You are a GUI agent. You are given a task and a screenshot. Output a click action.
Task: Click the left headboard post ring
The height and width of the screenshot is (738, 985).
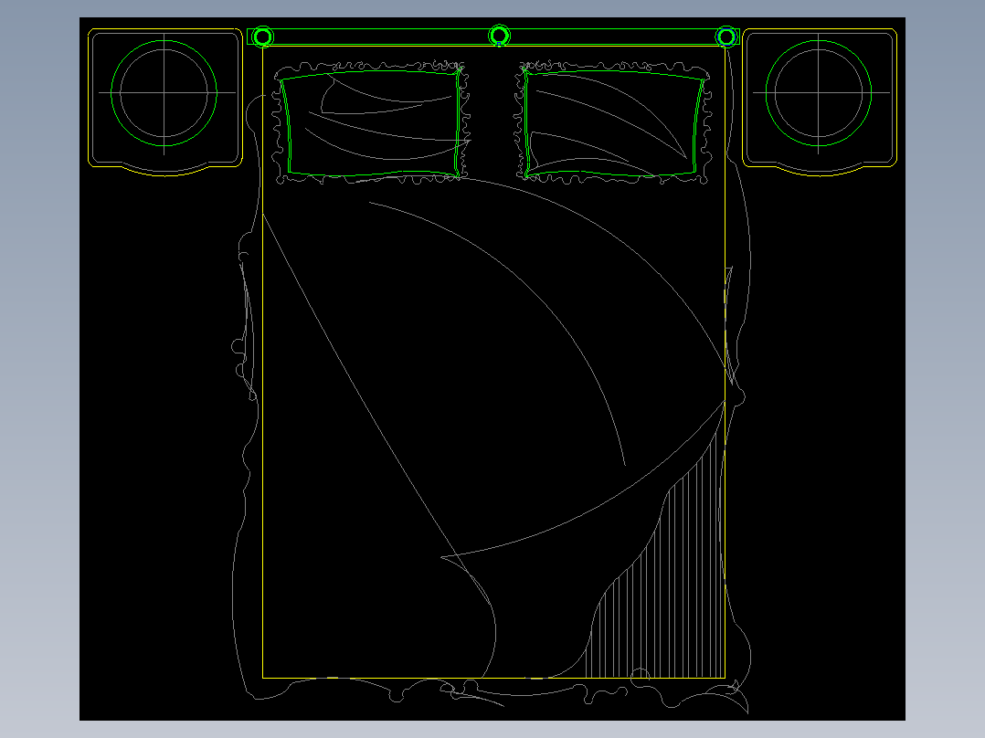click(x=263, y=37)
